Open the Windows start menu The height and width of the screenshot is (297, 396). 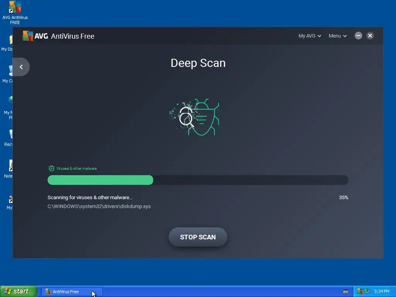pos(18,291)
